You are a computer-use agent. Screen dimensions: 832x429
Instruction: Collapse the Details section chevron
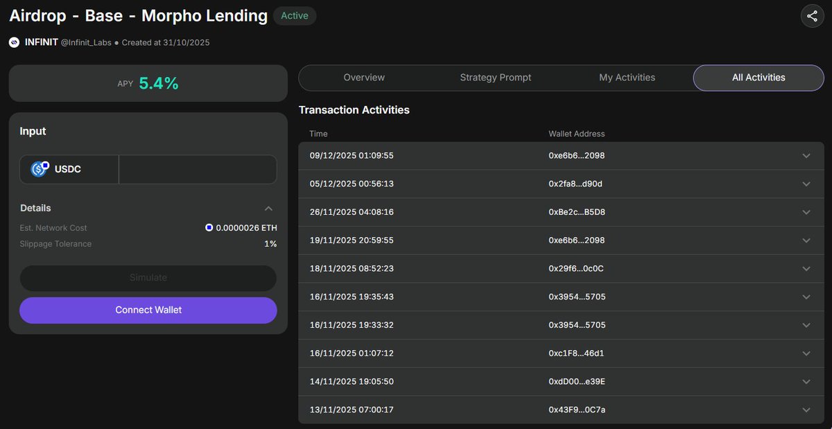pos(269,208)
